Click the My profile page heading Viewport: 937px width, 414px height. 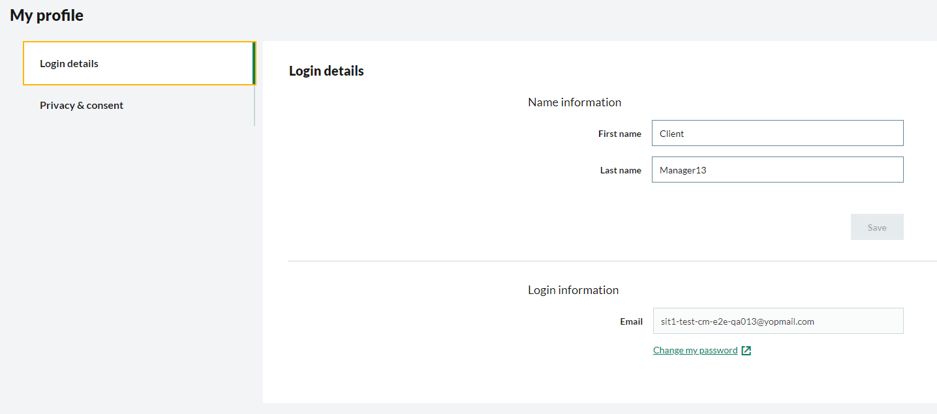(46, 16)
